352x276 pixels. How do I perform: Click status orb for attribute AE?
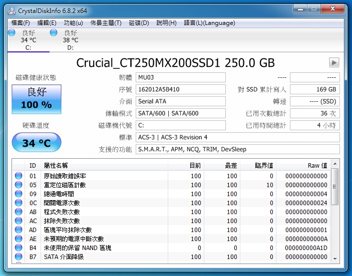coord(19,239)
